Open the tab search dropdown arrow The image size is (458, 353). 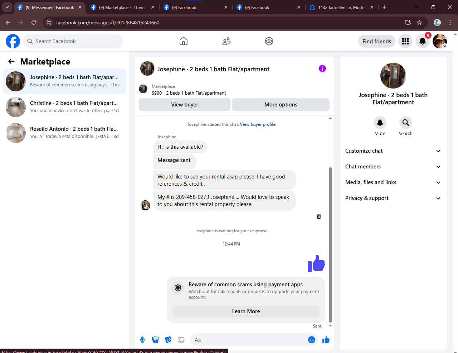tap(7, 7)
